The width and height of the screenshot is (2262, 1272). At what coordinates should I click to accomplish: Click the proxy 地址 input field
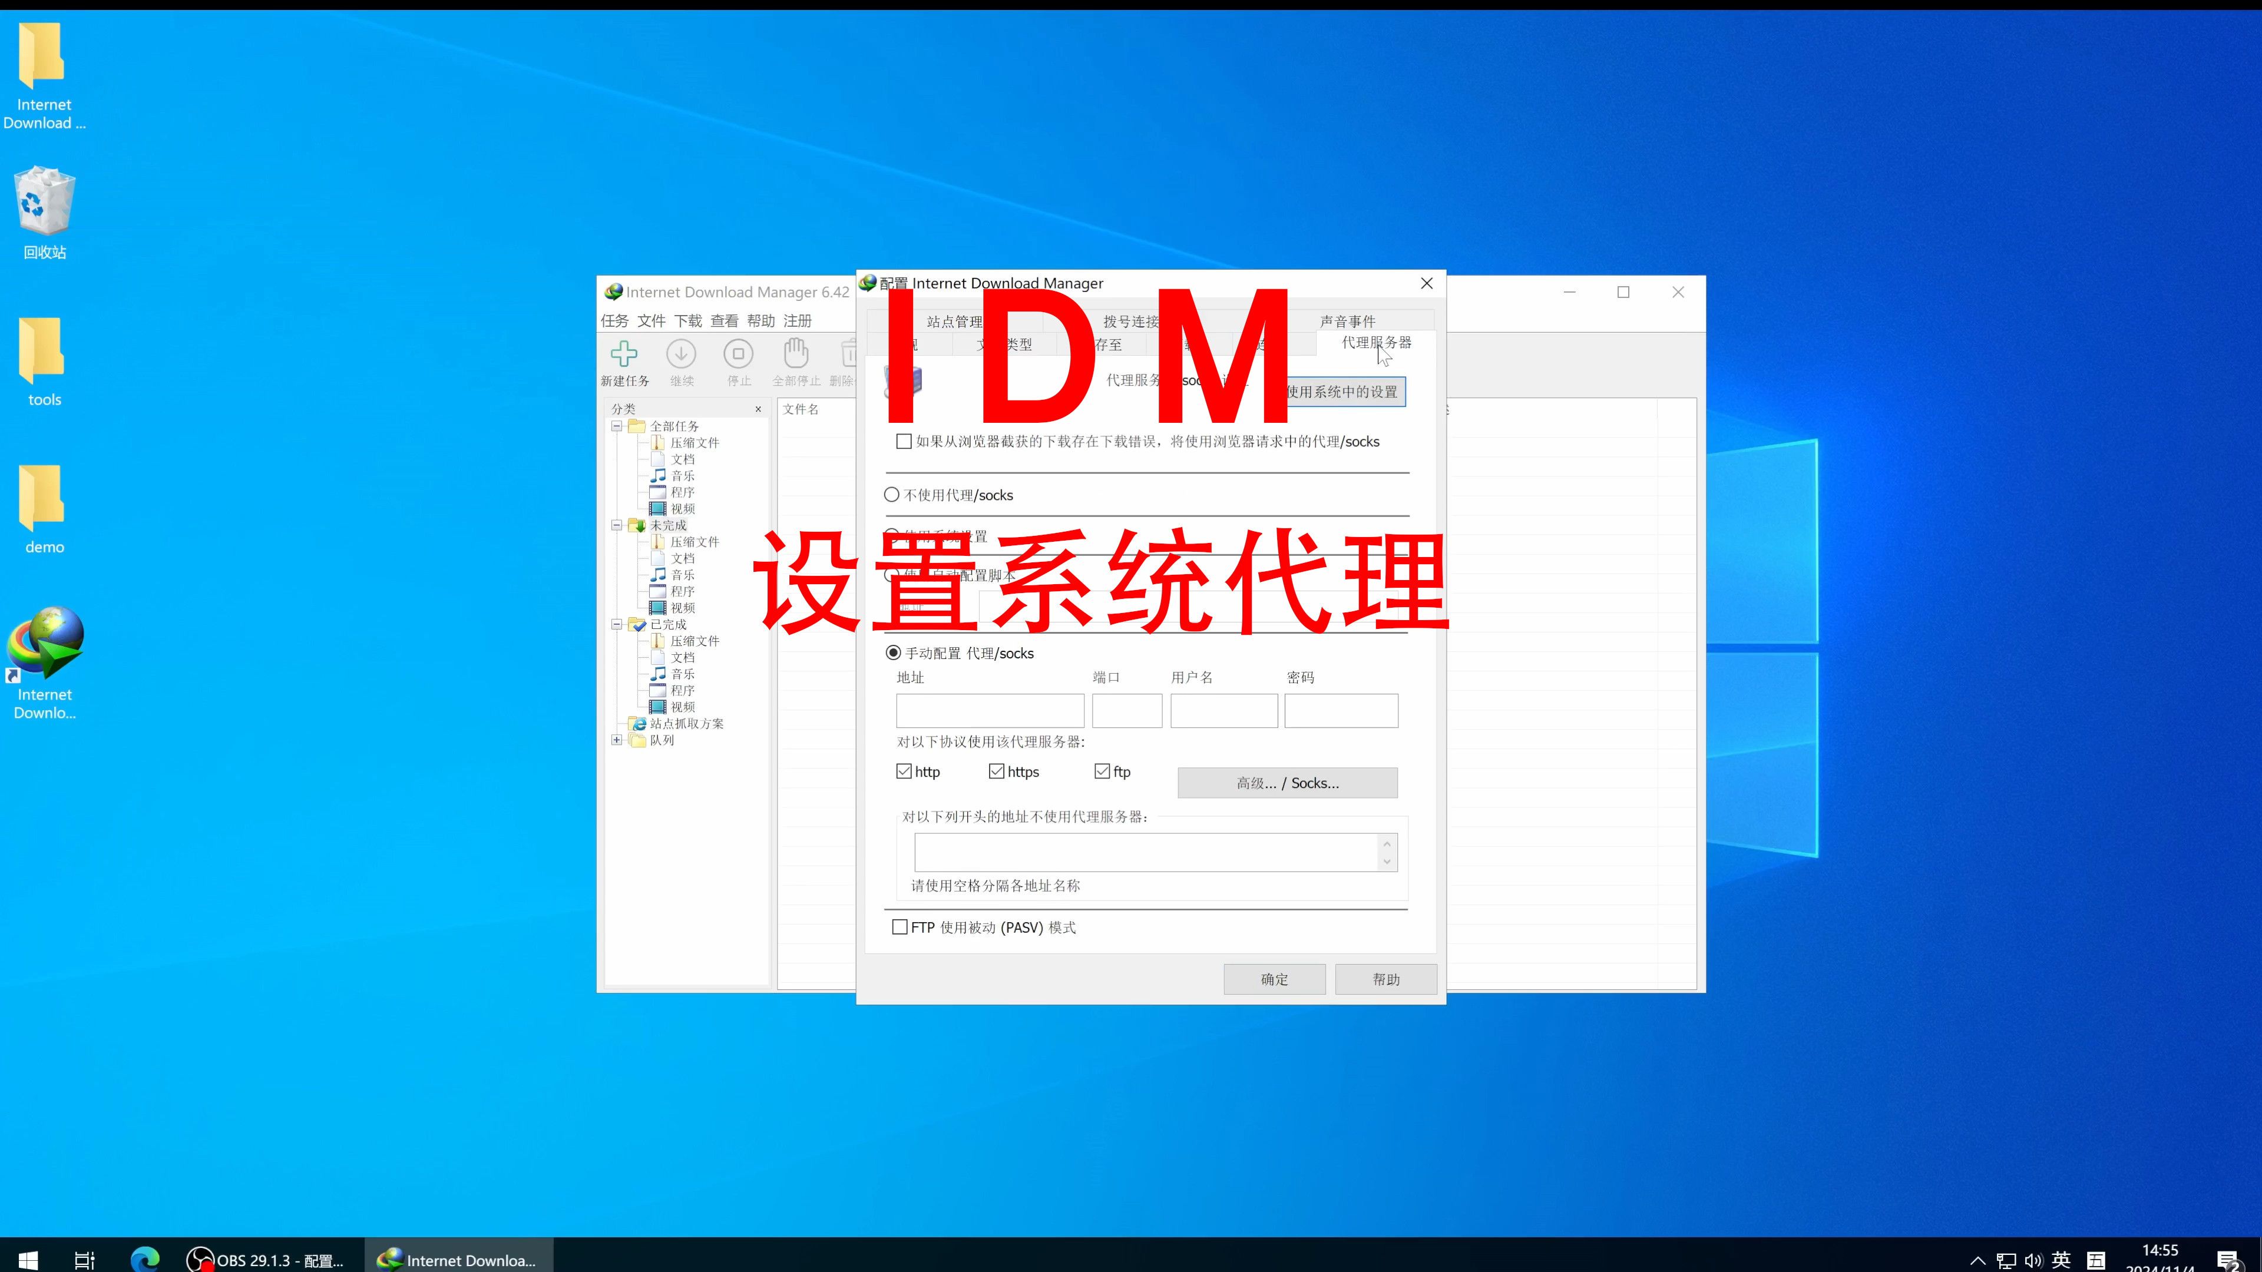click(990, 711)
